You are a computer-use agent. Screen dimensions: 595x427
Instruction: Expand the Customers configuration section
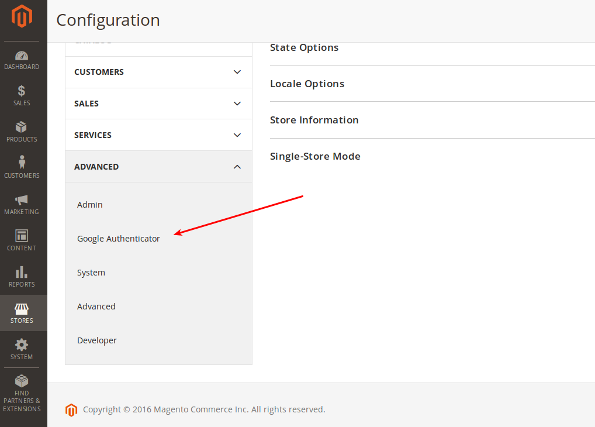pyautogui.click(x=158, y=72)
